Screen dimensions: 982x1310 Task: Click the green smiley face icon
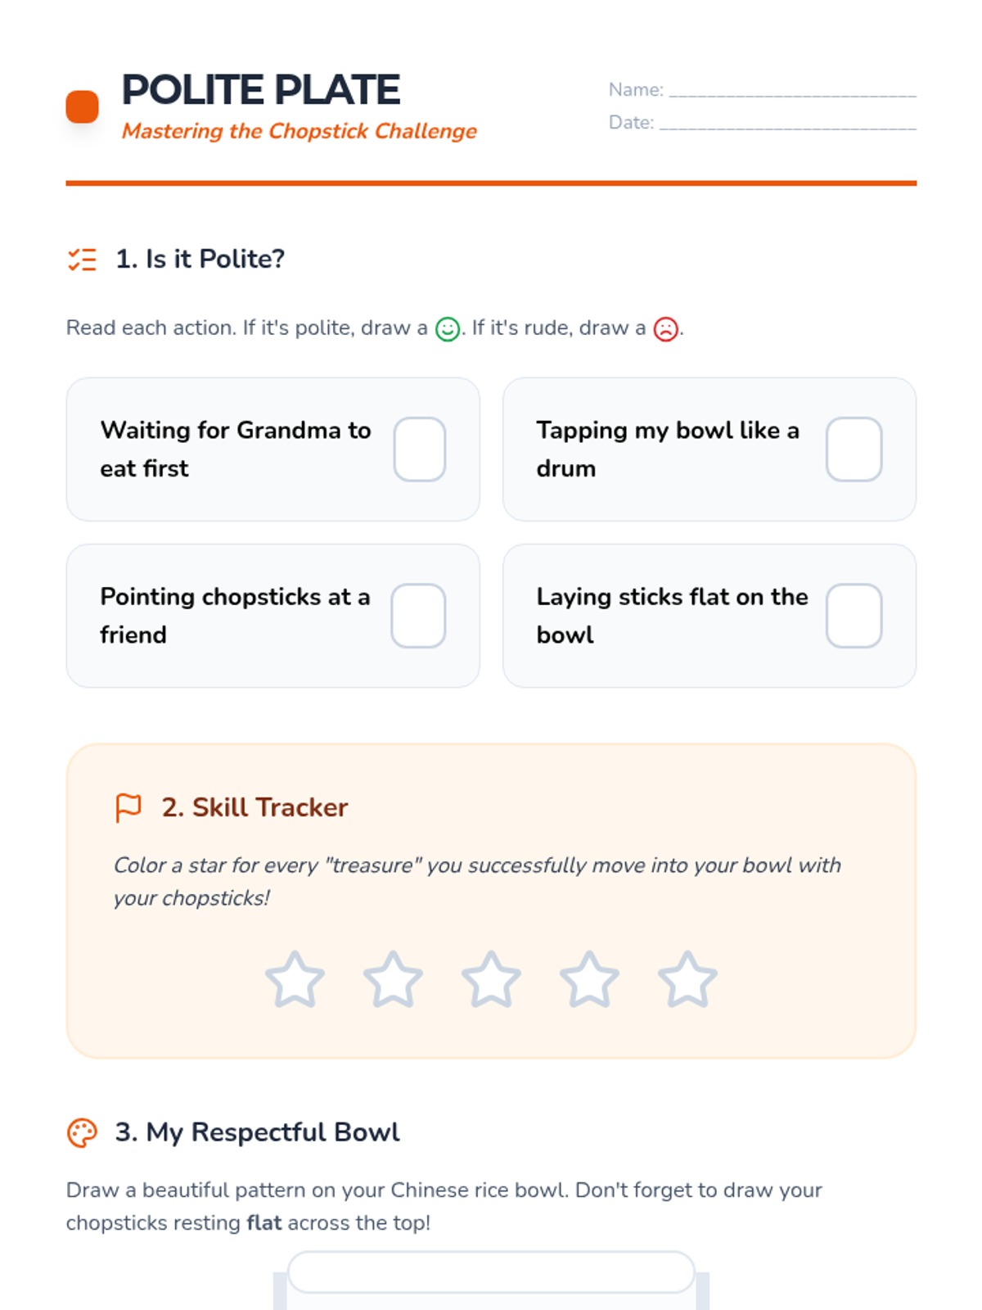pyautogui.click(x=447, y=329)
